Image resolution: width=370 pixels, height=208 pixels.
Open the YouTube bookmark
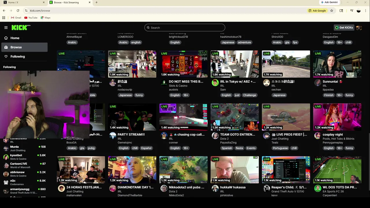31,18
